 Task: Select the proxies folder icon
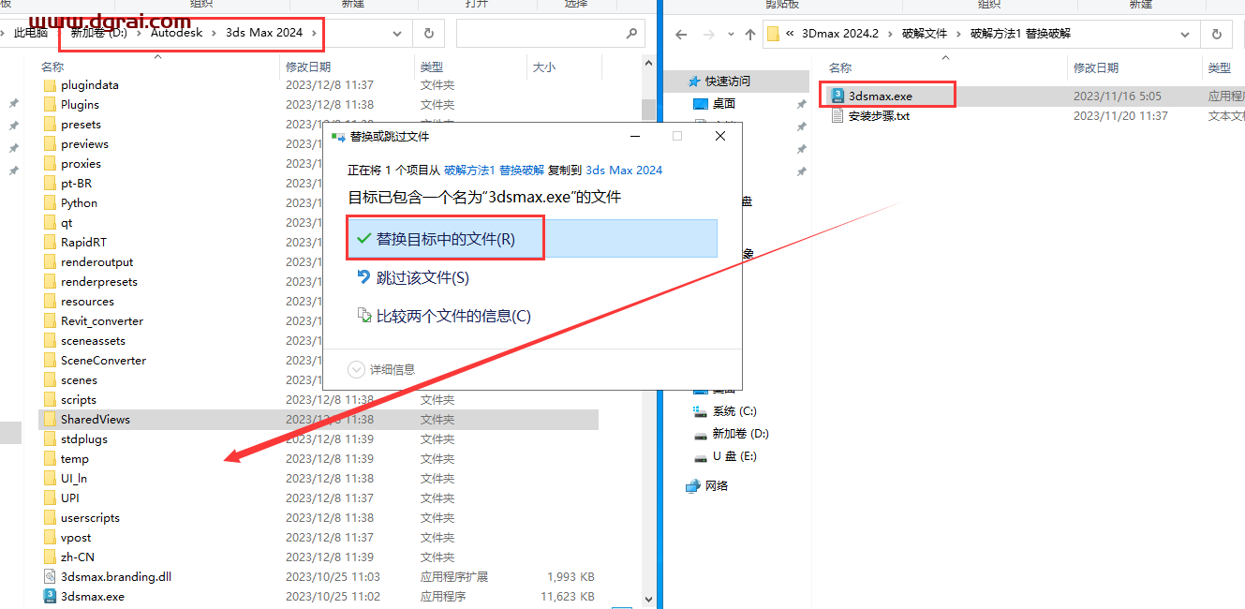(x=51, y=163)
